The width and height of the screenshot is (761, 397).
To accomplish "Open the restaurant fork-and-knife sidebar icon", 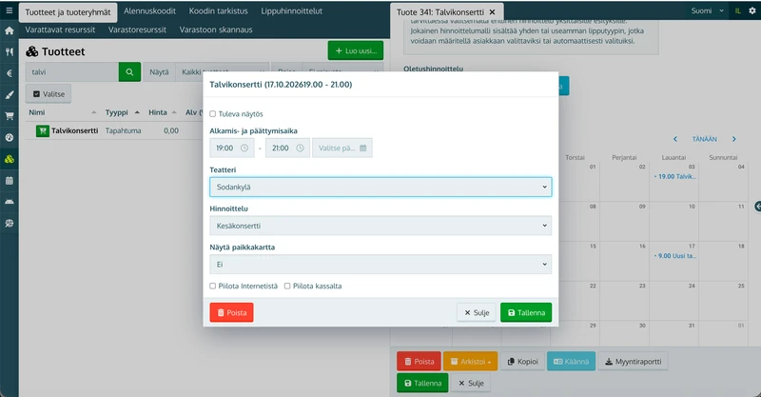I will pos(10,52).
